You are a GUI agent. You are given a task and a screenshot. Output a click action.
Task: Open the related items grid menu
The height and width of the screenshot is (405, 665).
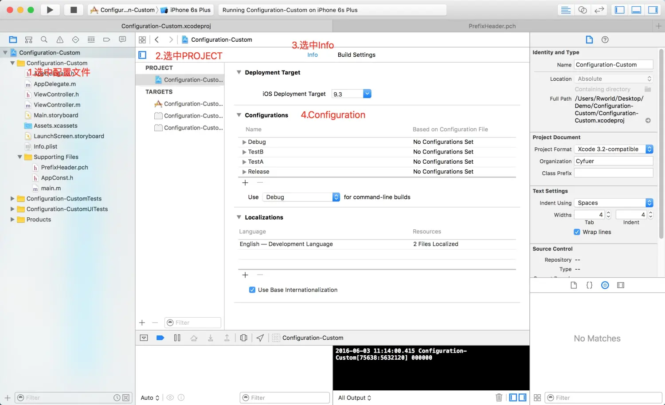[142, 40]
